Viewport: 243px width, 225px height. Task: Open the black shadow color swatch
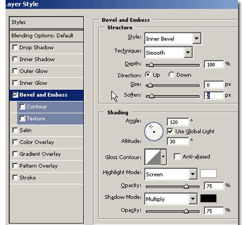tap(208, 198)
